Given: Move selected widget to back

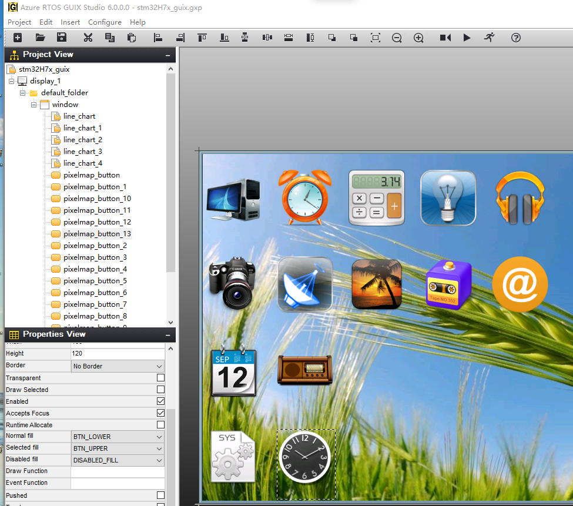Looking at the screenshot, I should (x=354, y=38).
